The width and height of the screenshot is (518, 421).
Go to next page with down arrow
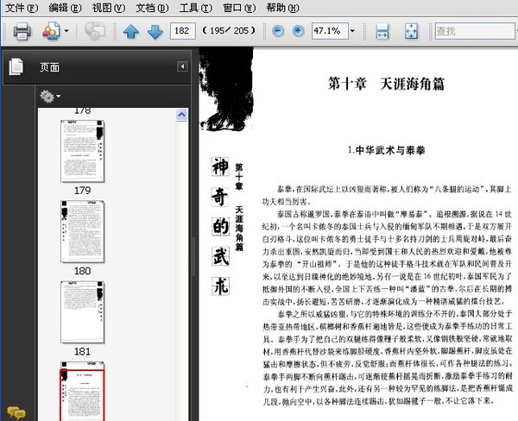pos(155,32)
